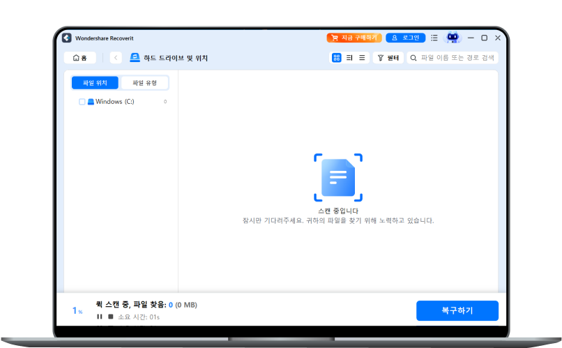This screenshot has height=348, width=562.
Task: Select the 파일 위치 tab
Action: click(x=95, y=83)
